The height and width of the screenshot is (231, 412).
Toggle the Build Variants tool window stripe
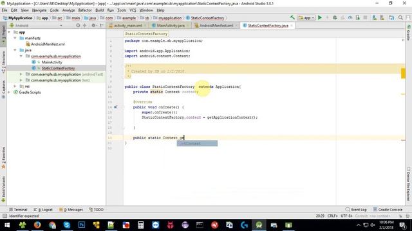point(3,189)
